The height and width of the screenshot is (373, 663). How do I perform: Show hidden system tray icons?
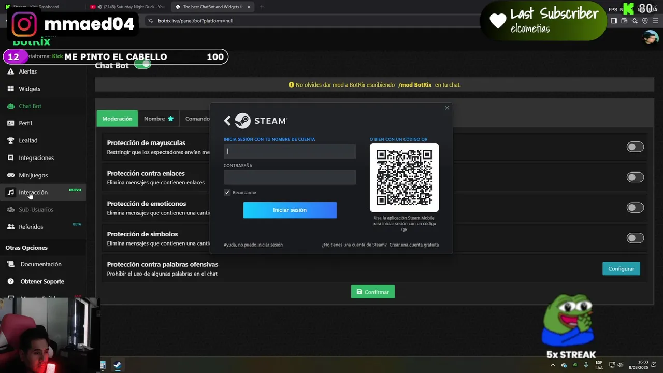552,365
